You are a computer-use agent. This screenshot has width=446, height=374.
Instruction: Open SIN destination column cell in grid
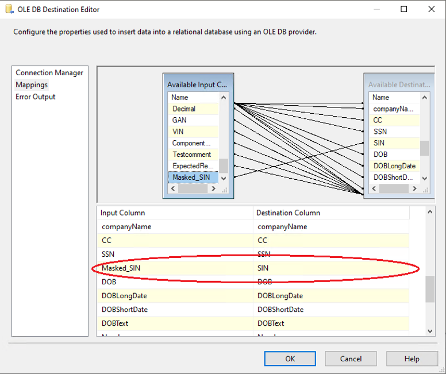(x=330, y=268)
